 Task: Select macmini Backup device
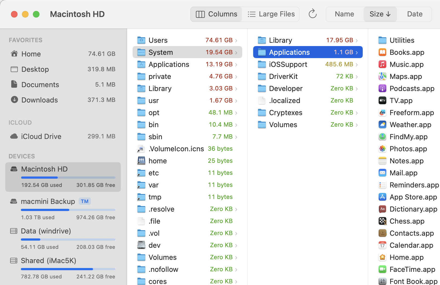pyautogui.click(x=63, y=209)
